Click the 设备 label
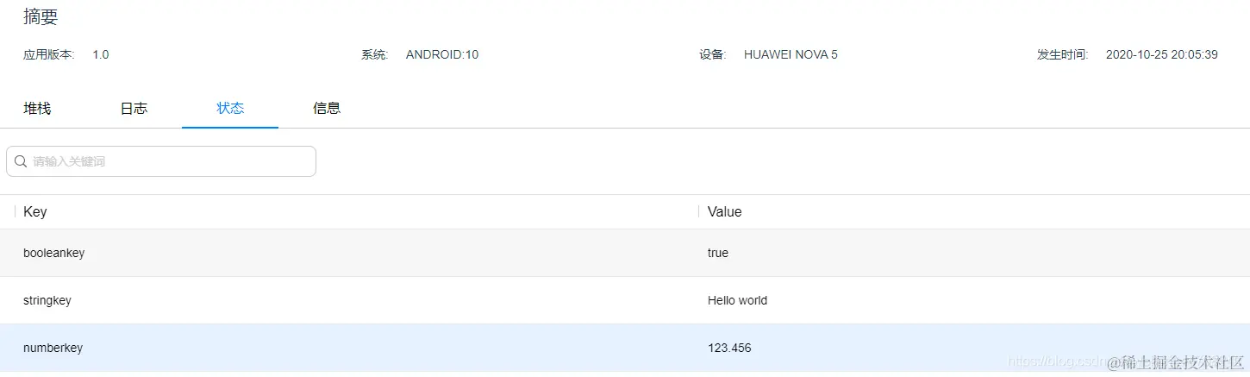Viewport: 1250px width, 377px height. 713,54
